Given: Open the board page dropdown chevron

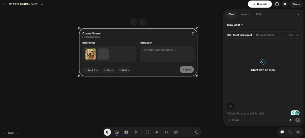Looking at the screenshot, I should coord(42,4).
